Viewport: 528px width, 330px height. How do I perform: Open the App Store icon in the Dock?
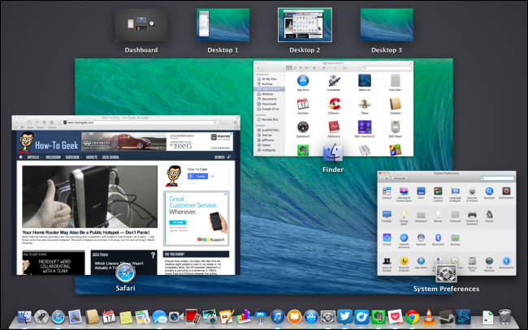311,317
